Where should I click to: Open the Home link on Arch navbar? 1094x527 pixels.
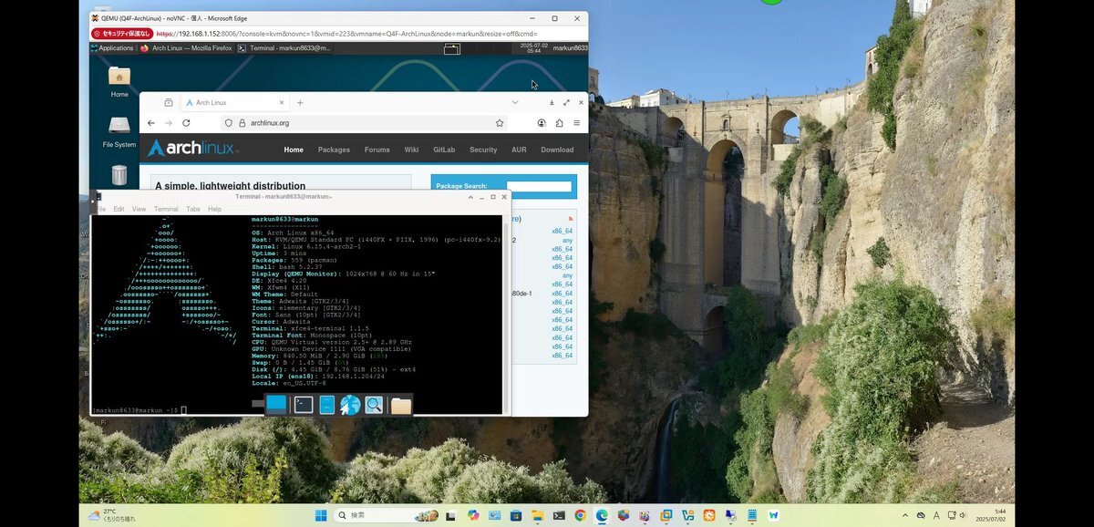[x=294, y=150]
